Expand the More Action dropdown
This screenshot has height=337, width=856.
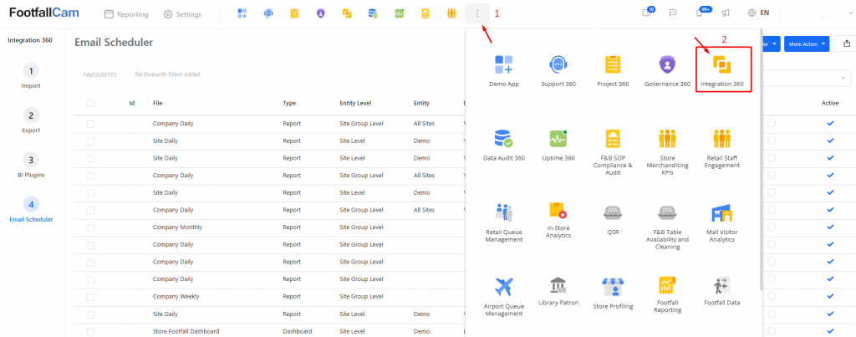pos(807,43)
